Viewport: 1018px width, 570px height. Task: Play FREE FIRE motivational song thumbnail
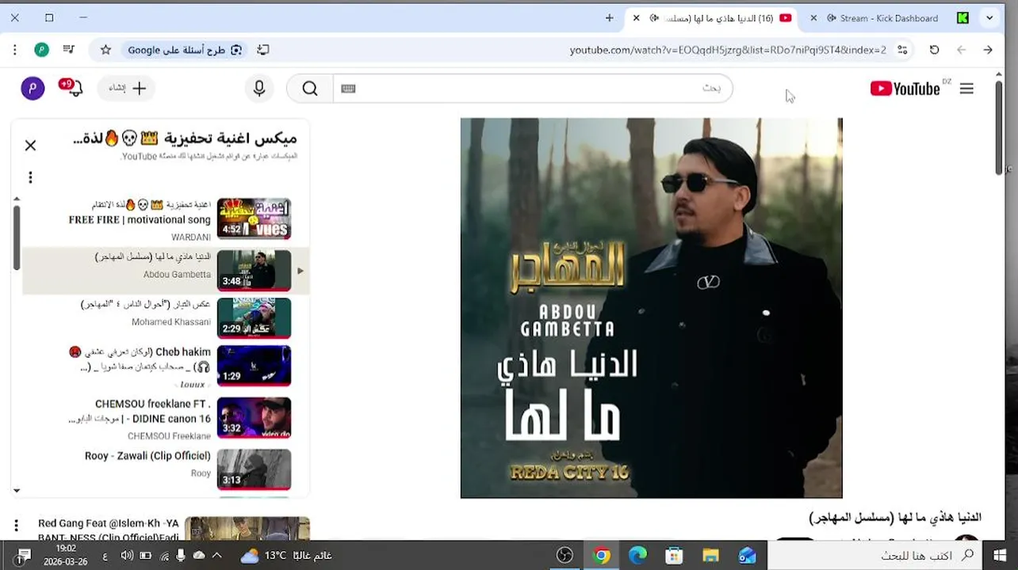(254, 218)
